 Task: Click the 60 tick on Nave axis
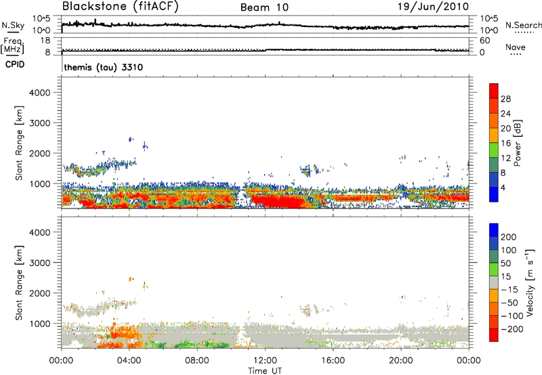tap(484, 41)
